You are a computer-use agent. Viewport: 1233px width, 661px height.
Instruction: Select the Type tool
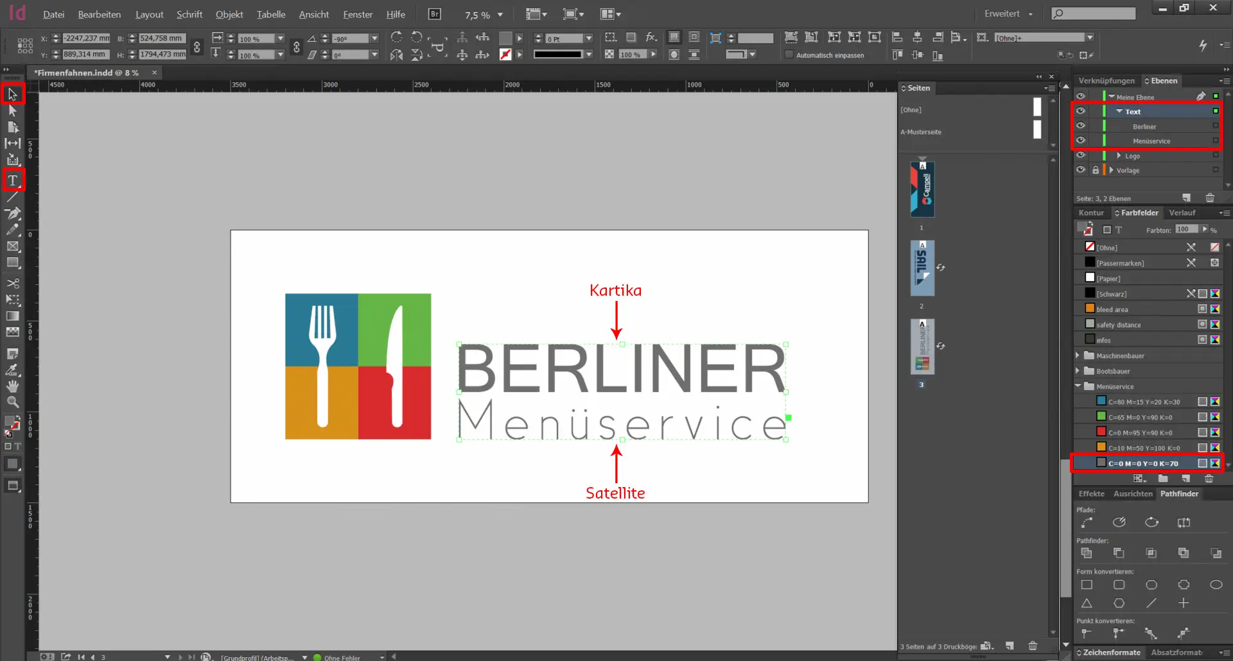click(x=12, y=180)
